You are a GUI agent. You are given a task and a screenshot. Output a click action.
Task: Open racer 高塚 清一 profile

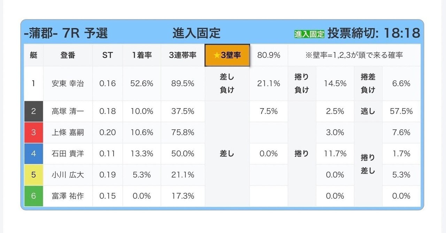click(68, 111)
